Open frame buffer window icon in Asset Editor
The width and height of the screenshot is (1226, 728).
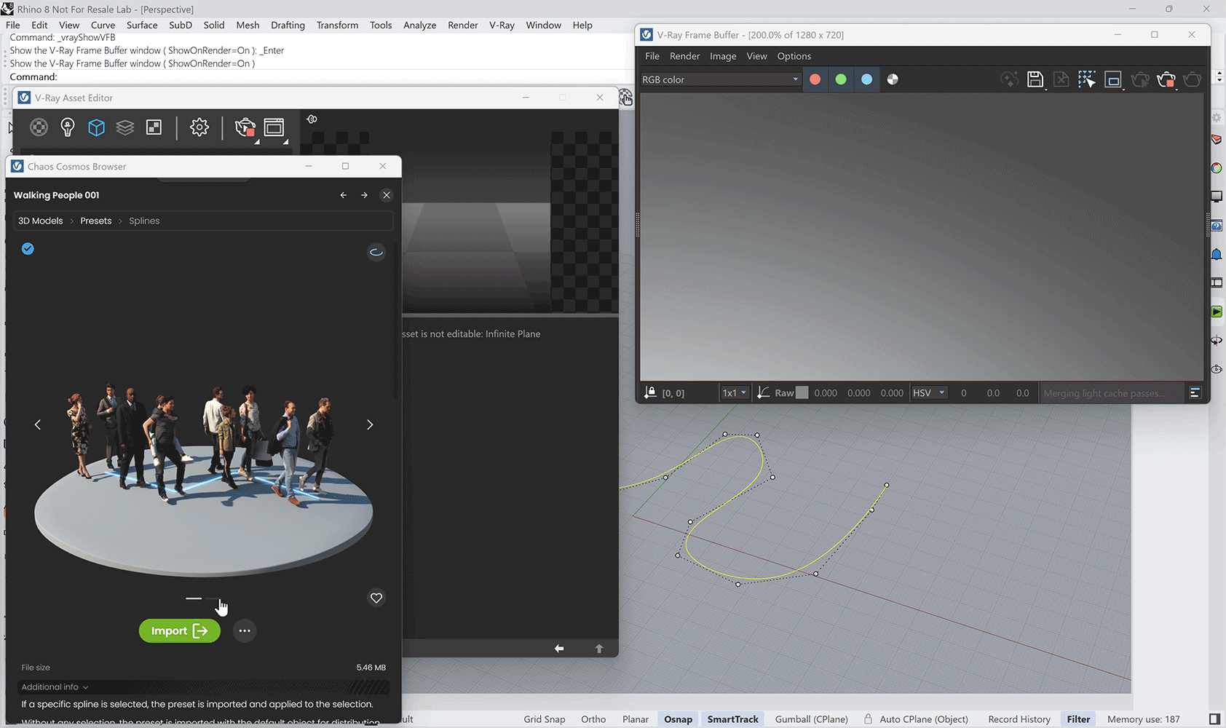(x=274, y=127)
